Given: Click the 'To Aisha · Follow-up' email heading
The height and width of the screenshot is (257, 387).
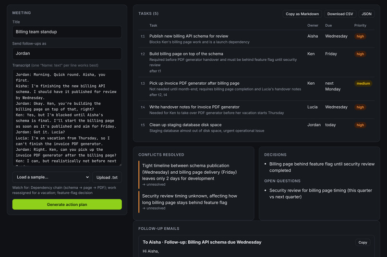Looking at the screenshot, I should [202, 242].
